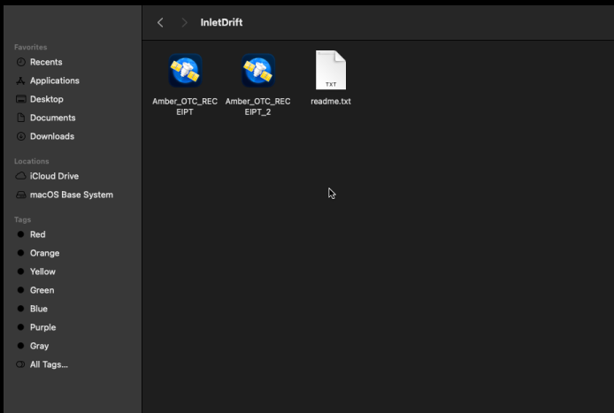Select the Amber_OTC_RECEIPT_2 app icon
The width and height of the screenshot is (614, 413).
click(x=257, y=71)
